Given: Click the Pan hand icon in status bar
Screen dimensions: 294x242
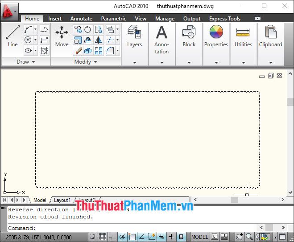Looking at the screenshot, I should [x=240, y=237].
